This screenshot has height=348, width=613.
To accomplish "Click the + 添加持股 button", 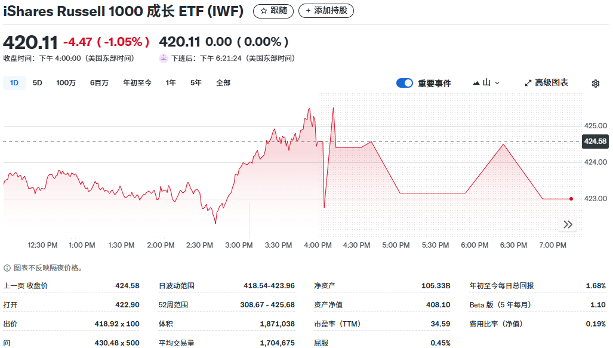I will [326, 11].
